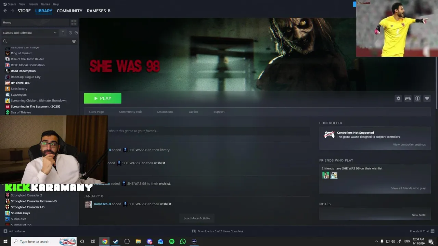Open the Guides link

point(193,112)
